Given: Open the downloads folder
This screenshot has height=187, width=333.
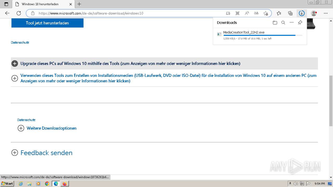Looking at the screenshot, I should [x=275, y=23].
